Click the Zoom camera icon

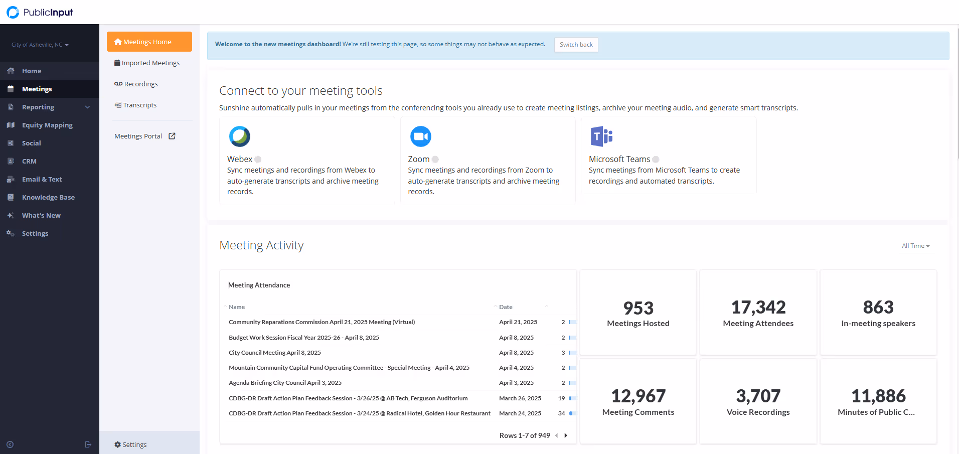click(420, 136)
